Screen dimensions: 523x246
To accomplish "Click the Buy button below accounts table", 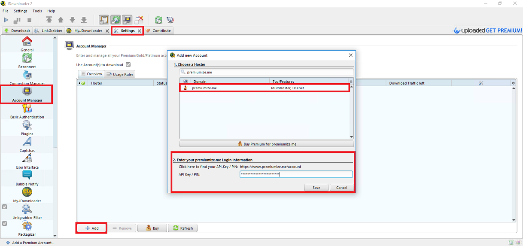I will click(152, 228).
